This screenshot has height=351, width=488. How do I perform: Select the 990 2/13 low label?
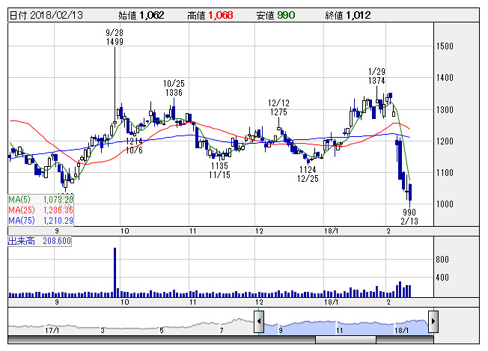tap(409, 216)
